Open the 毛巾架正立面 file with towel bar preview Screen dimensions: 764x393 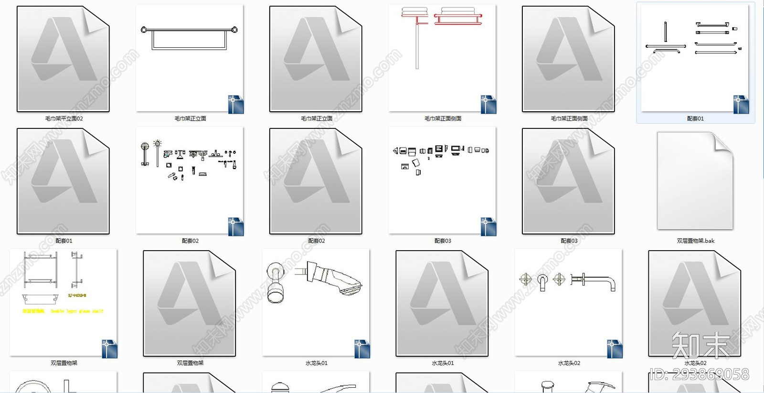tap(190, 58)
